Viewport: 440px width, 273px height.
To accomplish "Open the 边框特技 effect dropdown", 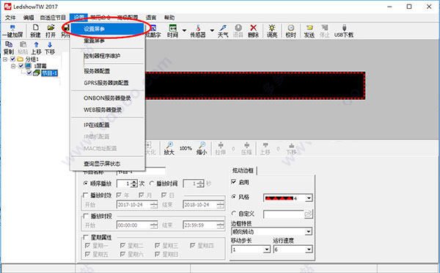I will (x=309, y=231).
